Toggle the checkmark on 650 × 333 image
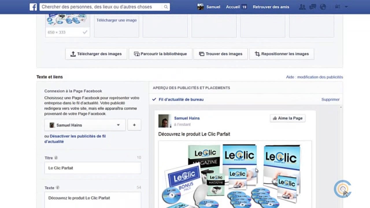This screenshot has width=370, height=208. click(x=85, y=32)
